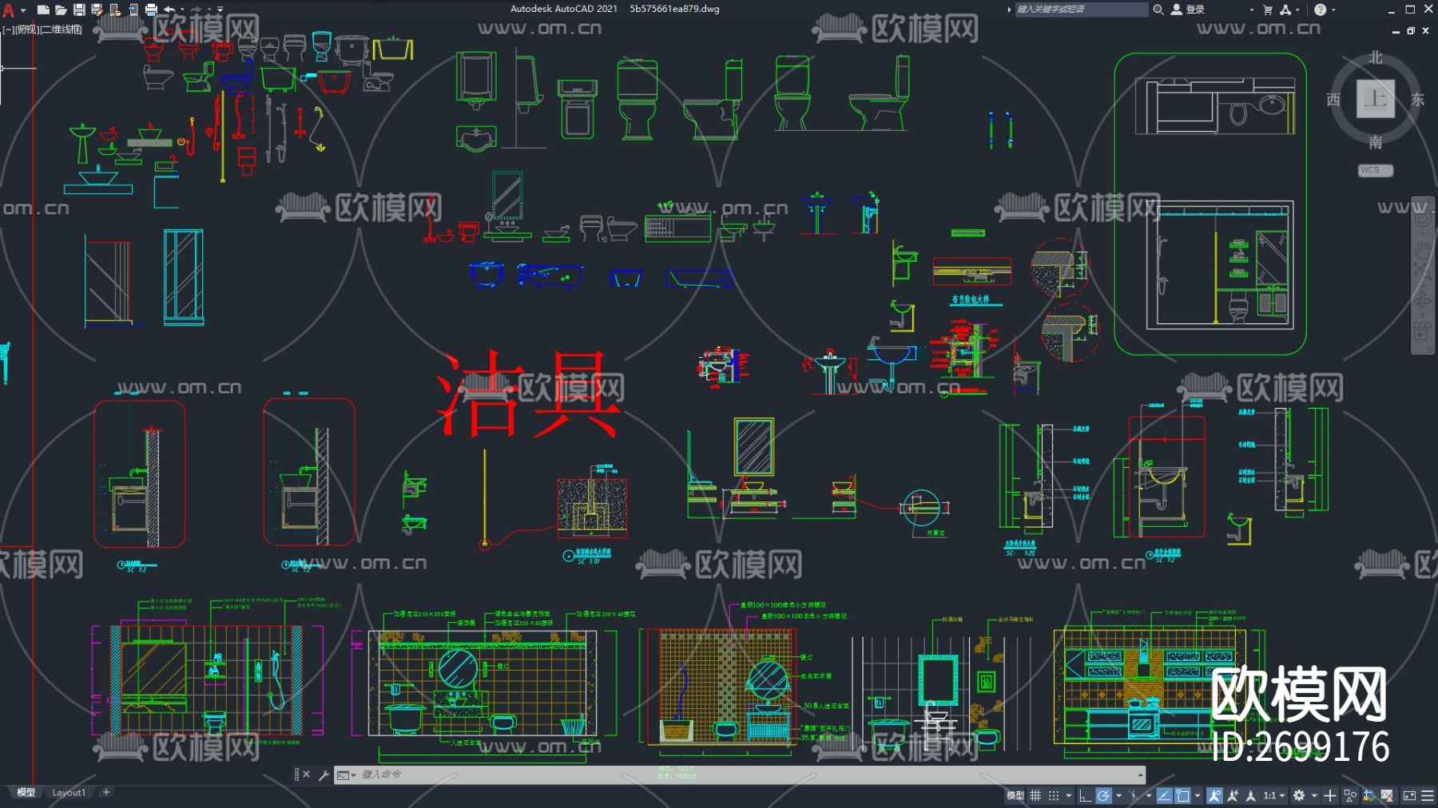
Task: Click the graphics performance icon in status bar
Action: tap(1368, 795)
